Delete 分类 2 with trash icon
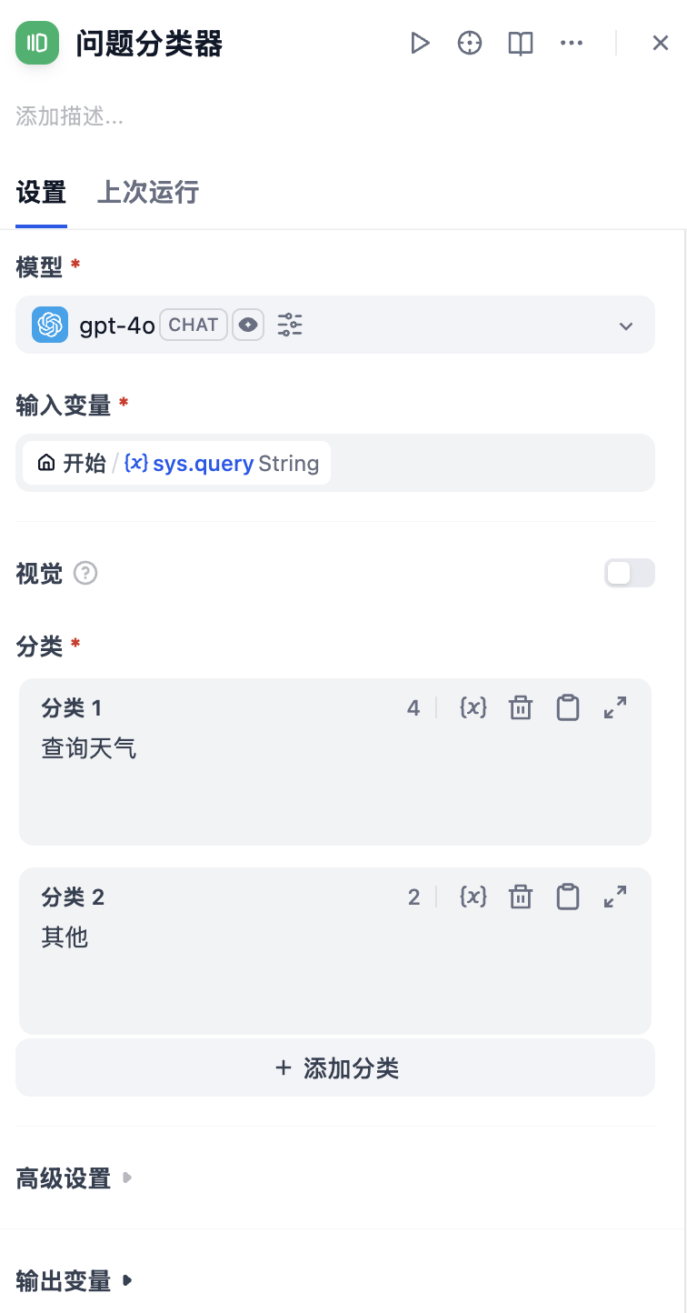687x1313 pixels. point(521,897)
